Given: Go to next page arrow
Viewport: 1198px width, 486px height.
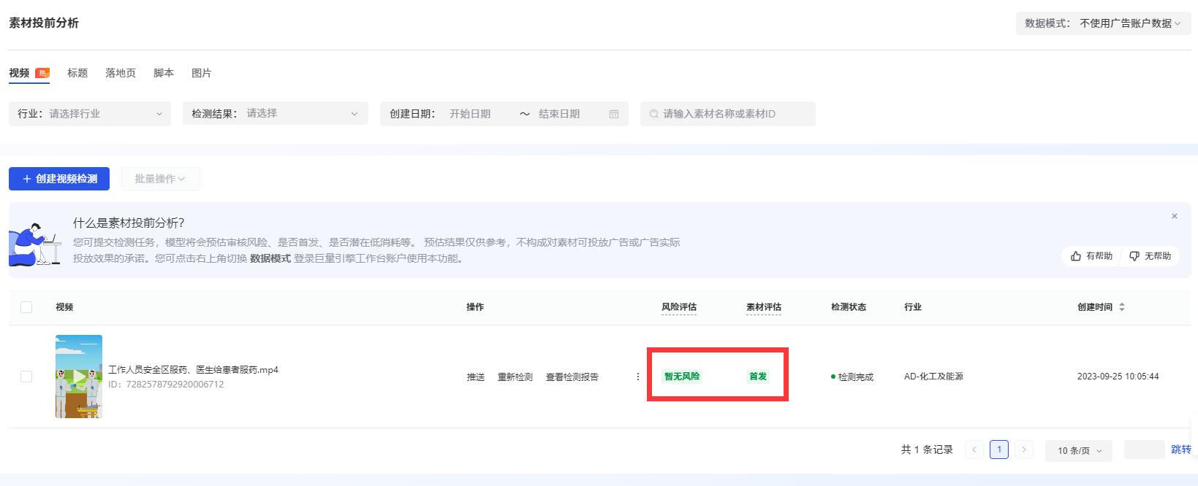Looking at the screenshot, I should [x=1024, y=450].
